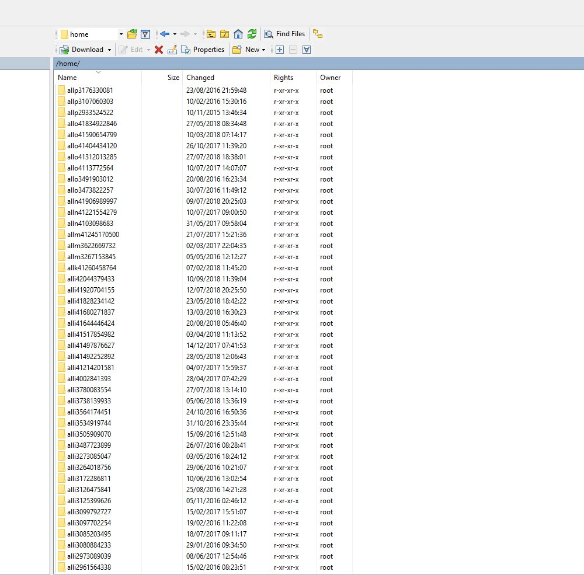
Task: Sort by the Changed column header
Action: (227, 78)
